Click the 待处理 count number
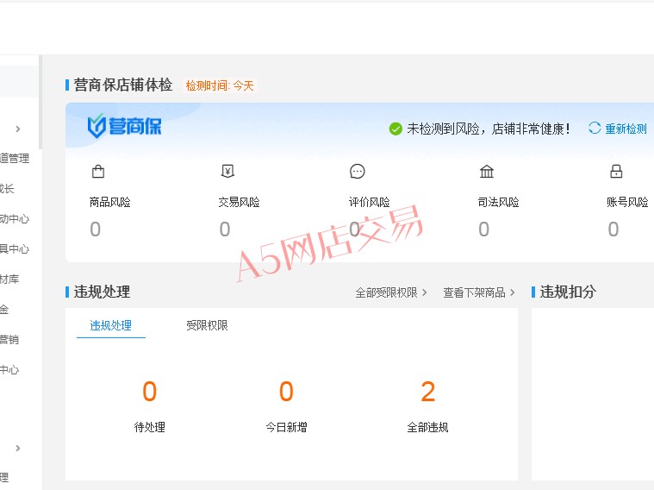Viewport: 654px width, 490px height. [149, 392]
